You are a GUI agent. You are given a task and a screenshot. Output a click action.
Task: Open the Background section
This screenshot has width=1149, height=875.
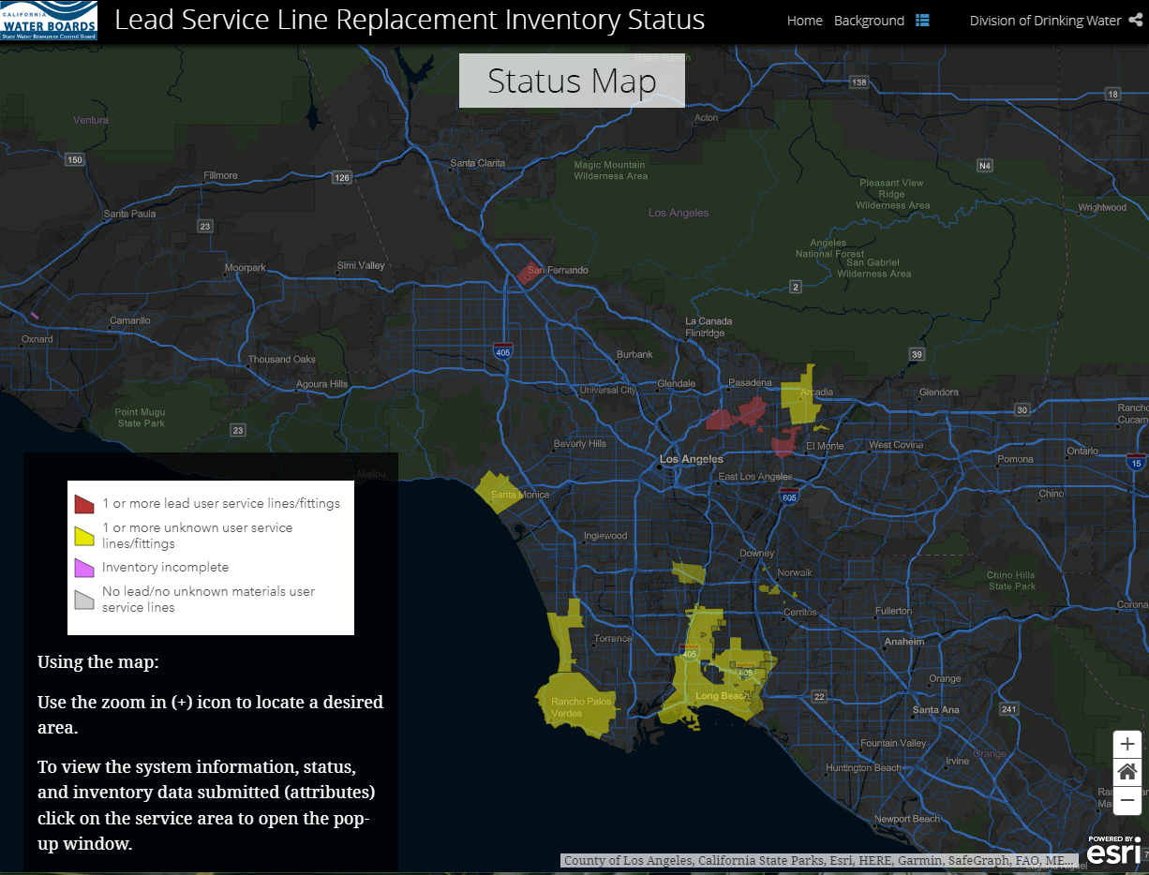[x=869, y=21]
